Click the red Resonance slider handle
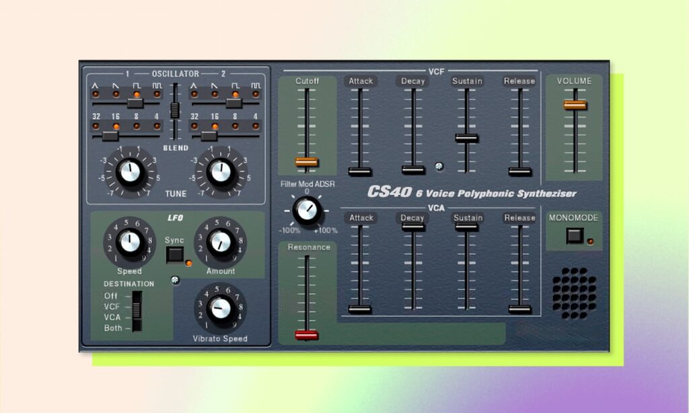 click(306, 335)
